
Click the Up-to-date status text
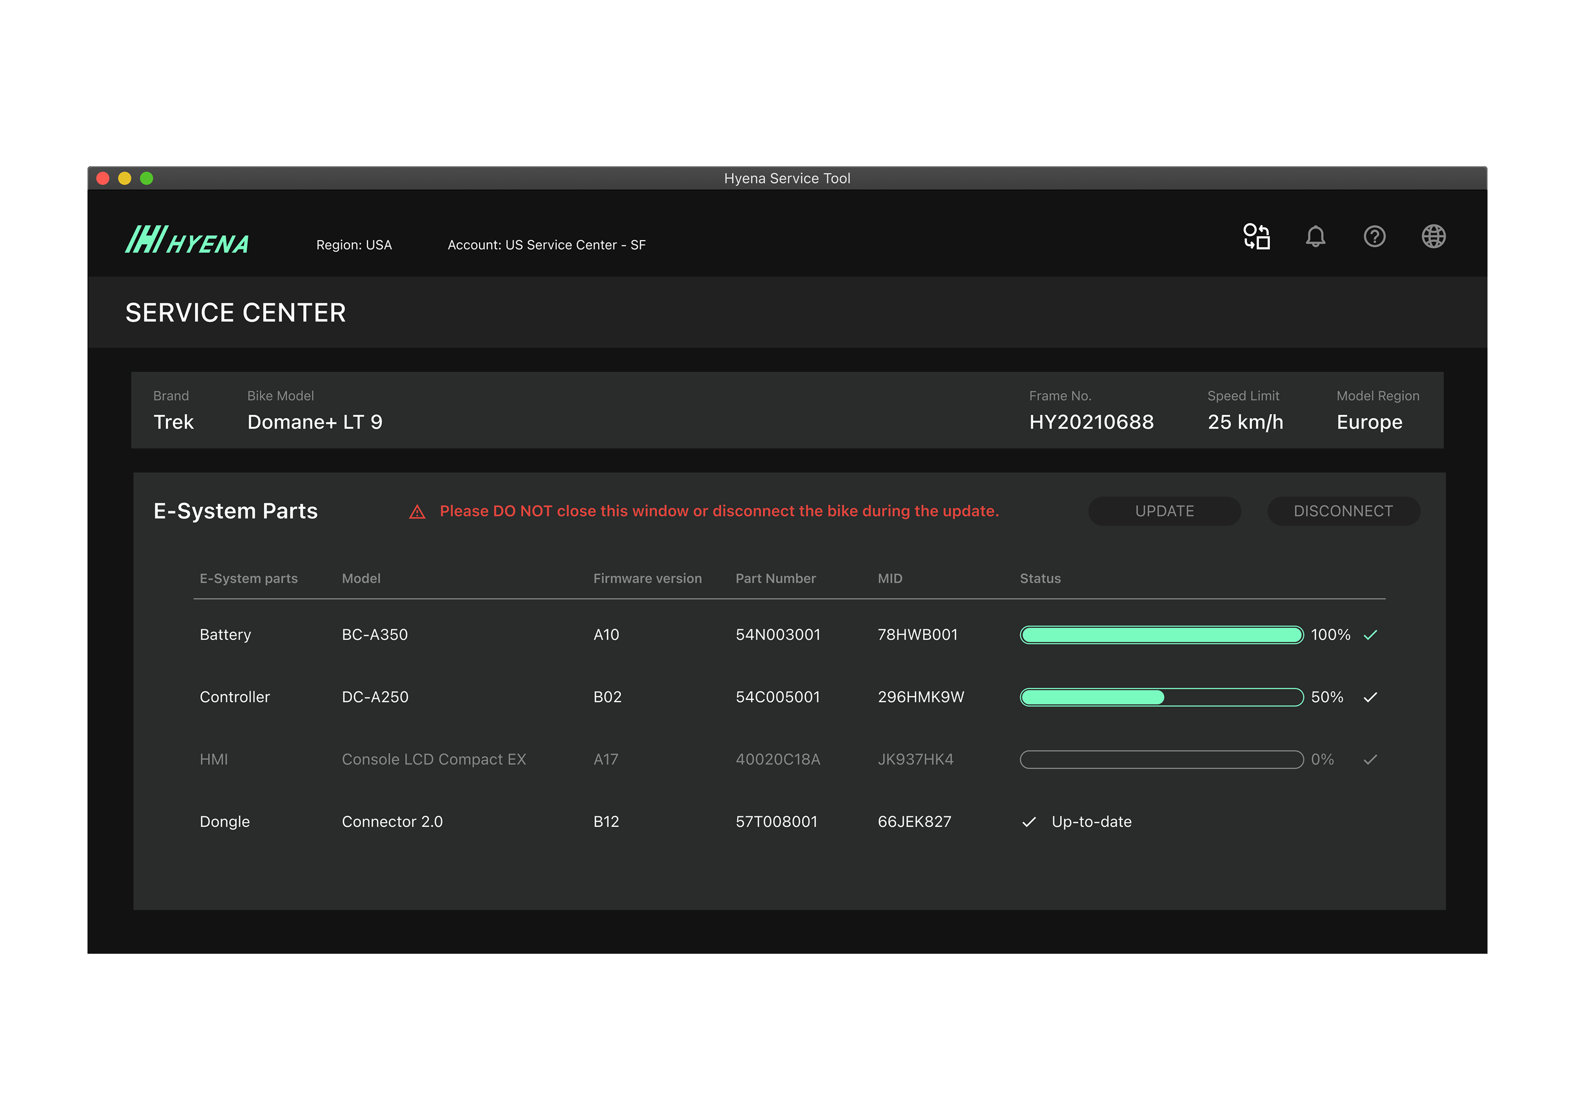1092,822
